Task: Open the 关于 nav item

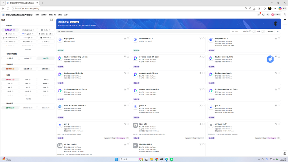Action: [66, 15]
